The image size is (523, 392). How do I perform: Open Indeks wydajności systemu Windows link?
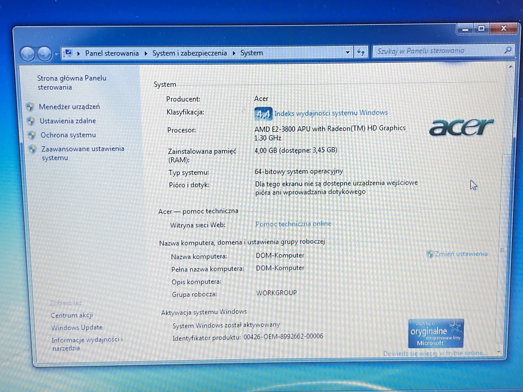(x=331, y=113)
